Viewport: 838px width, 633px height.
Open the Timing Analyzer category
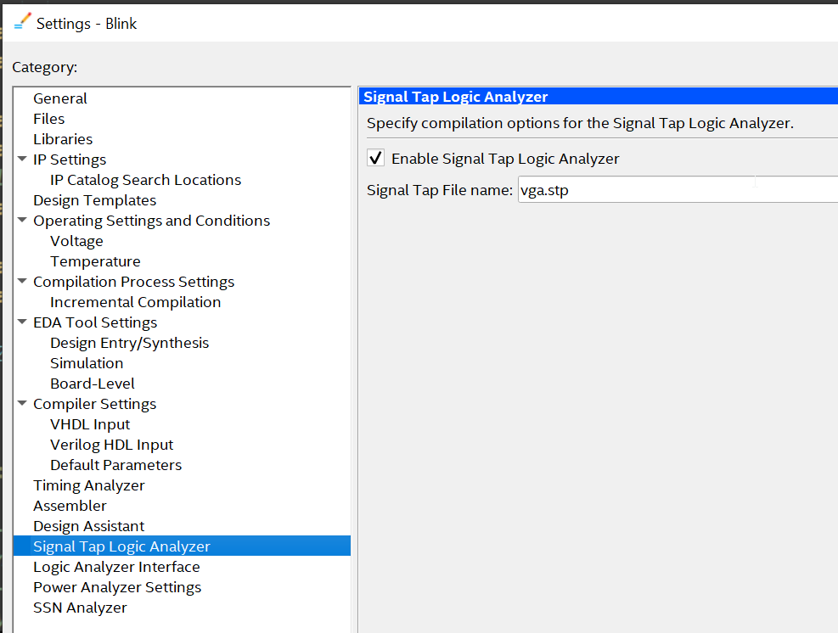(88, 485)
